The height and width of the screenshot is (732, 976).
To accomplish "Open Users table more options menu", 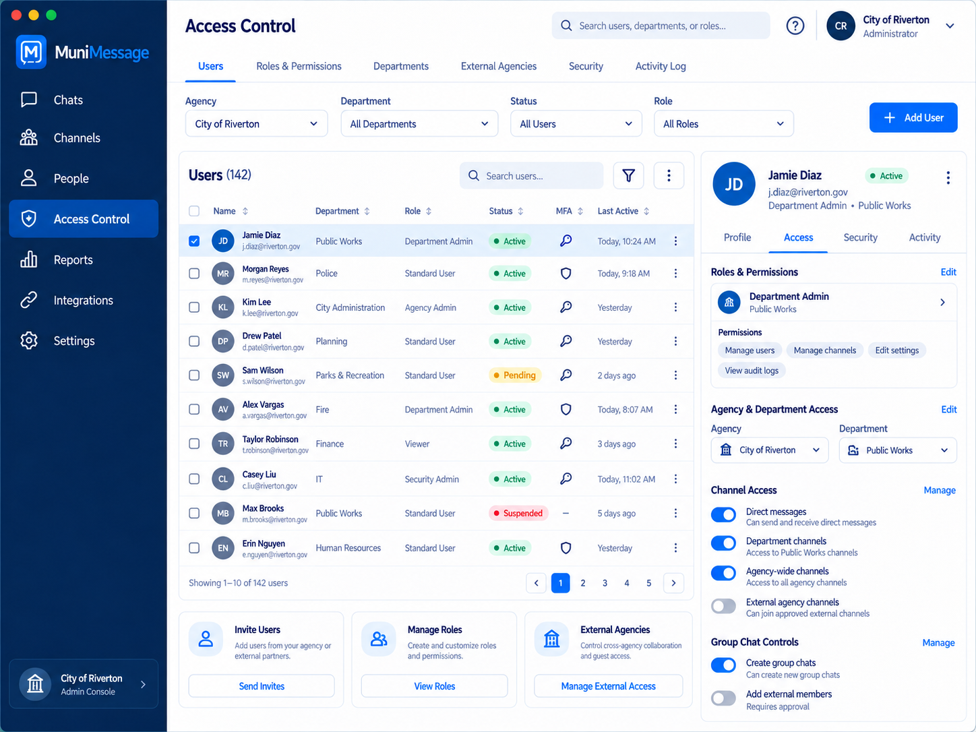I will click(669, 175).
